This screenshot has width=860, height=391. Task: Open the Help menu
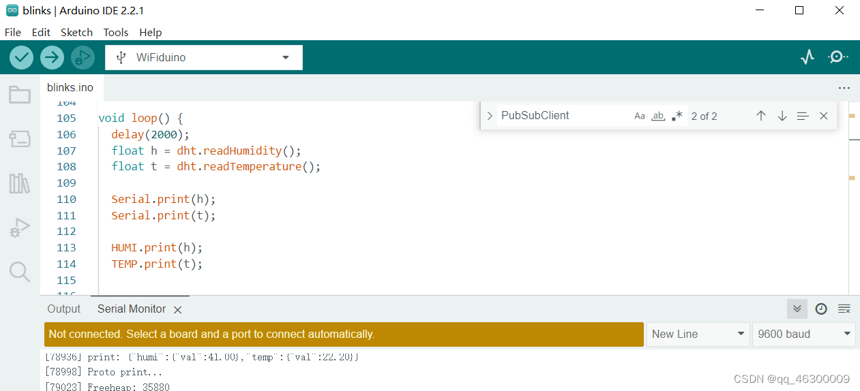pos(151,32)
